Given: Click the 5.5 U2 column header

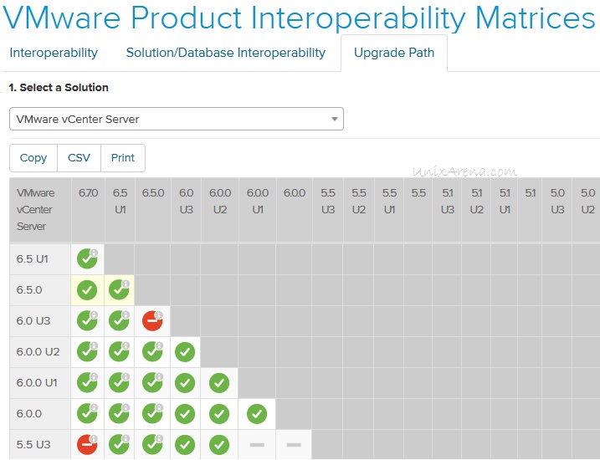Looking at the screenshot, I should tap(359, 210).
